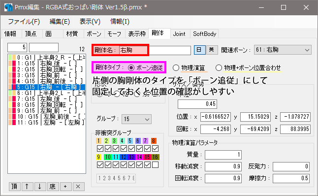Image resolution: width=318 pixels, height=196 pixels.
Task: Switch to the モーフ tab
Action: coord(114,33)
